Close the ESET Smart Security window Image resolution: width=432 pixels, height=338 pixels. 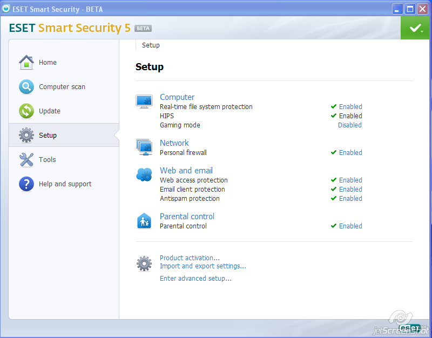click(x=422, y=9)
